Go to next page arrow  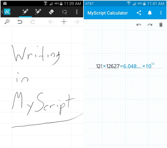pyautogui.click(x=77, y=22)
